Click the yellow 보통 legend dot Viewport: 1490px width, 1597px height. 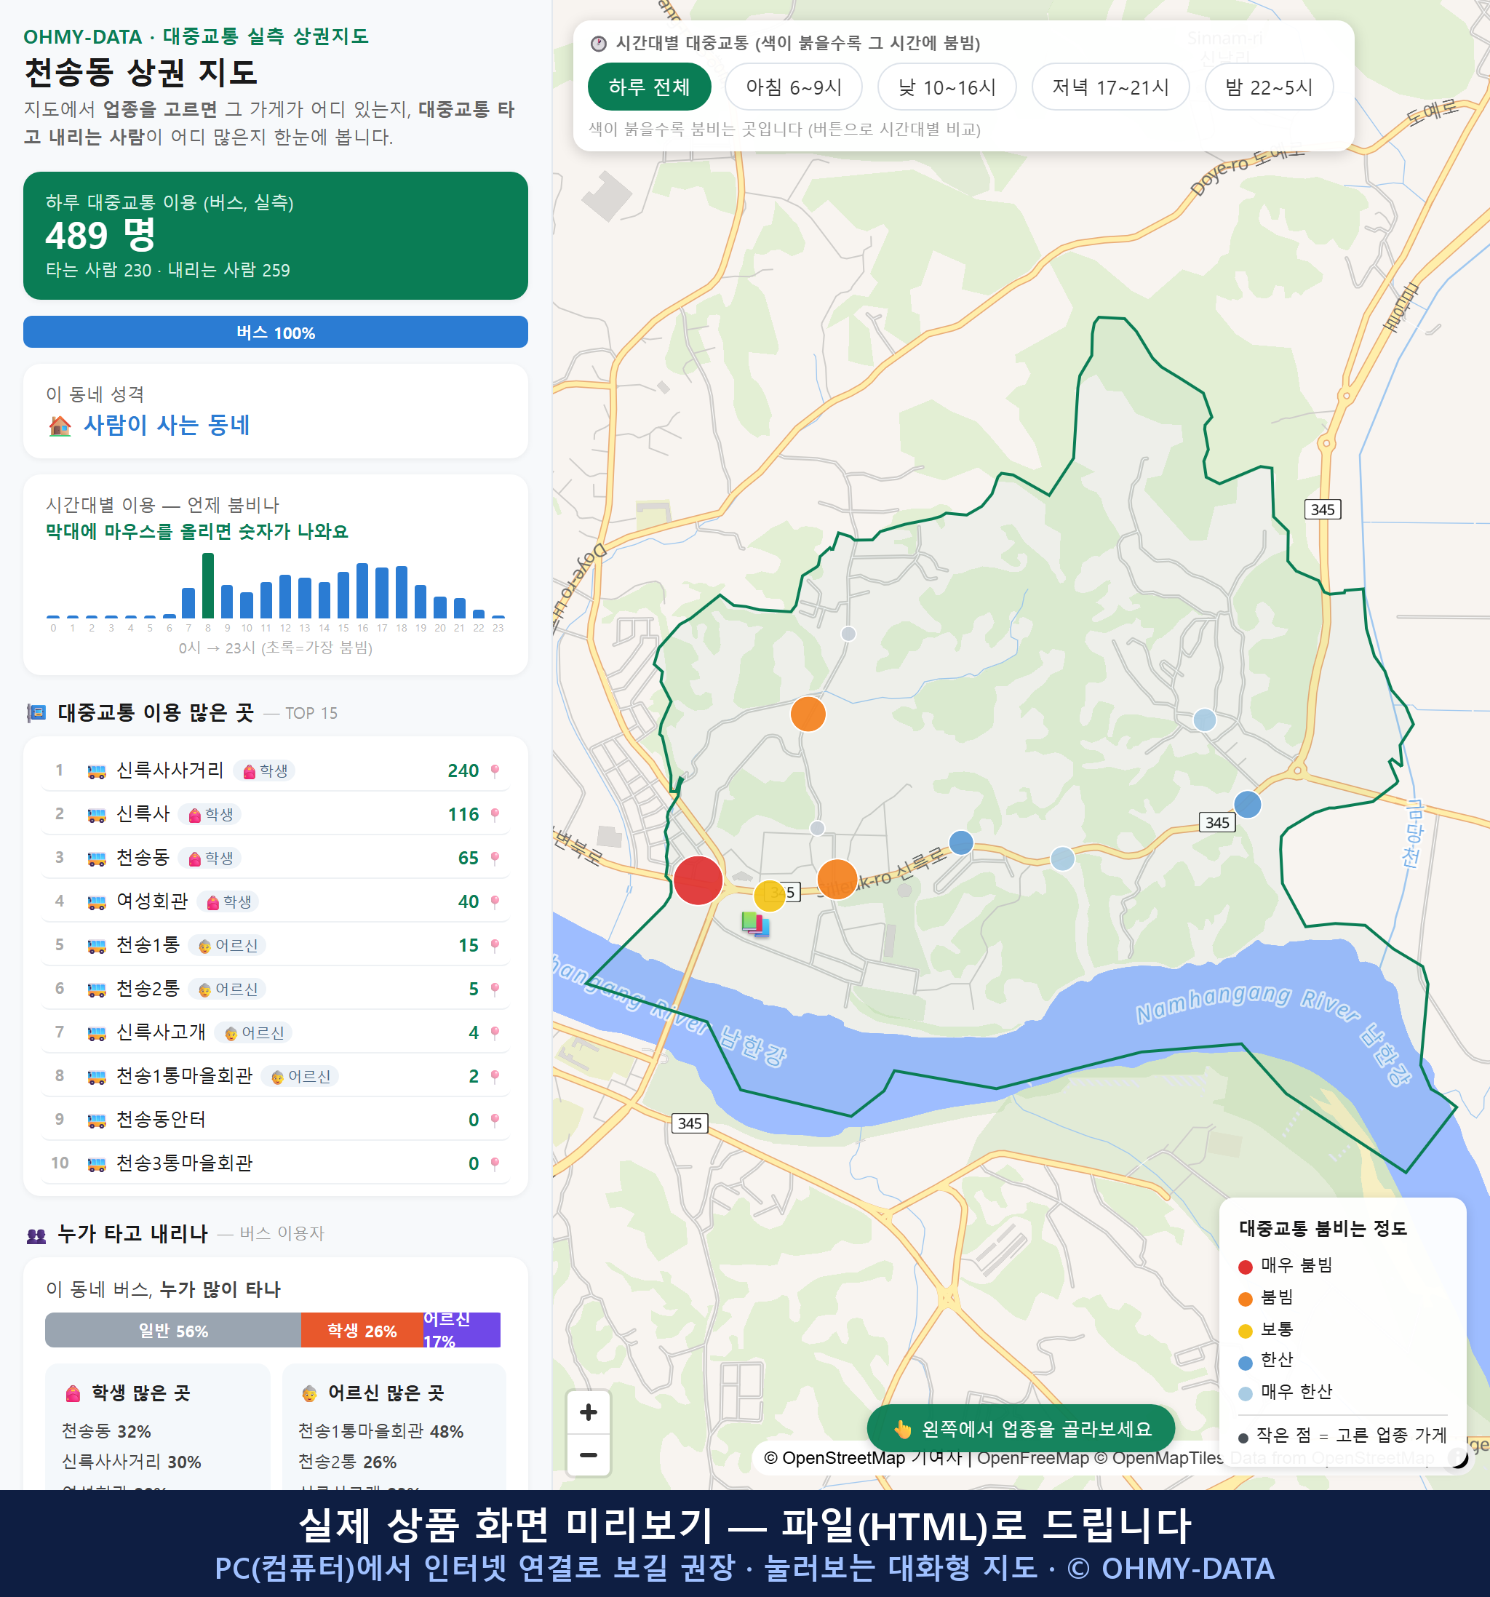[1246, 1331]
